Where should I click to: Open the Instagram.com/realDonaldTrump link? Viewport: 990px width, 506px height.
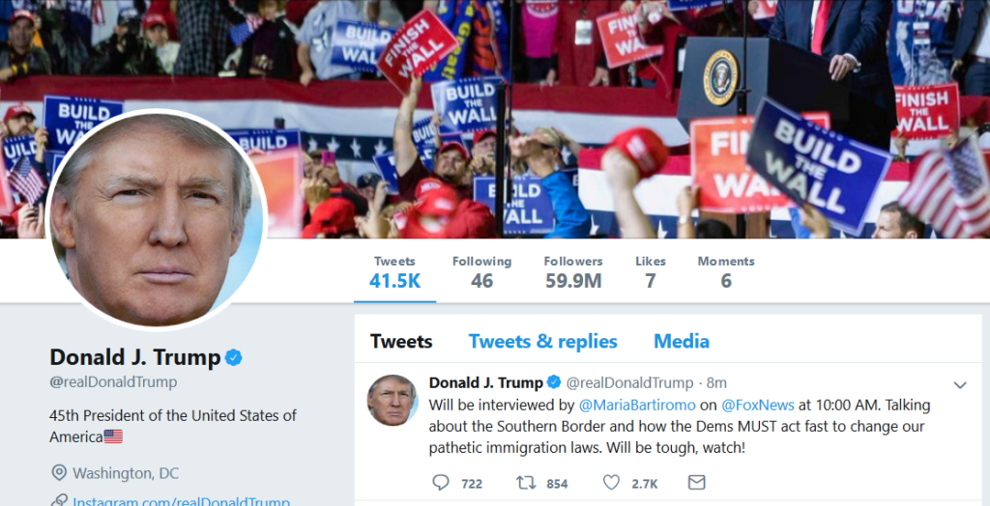[181, 501]
